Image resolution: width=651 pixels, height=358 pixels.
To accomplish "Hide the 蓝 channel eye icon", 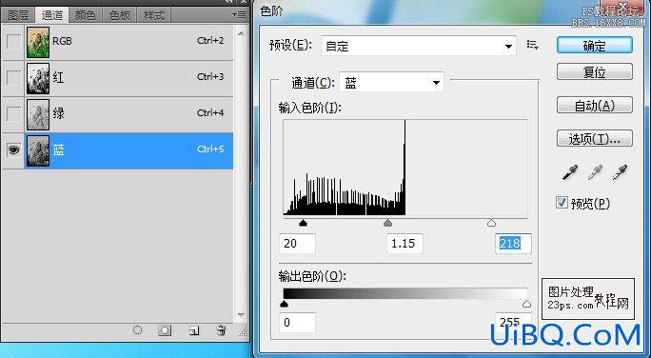I will tap(13, 149).
